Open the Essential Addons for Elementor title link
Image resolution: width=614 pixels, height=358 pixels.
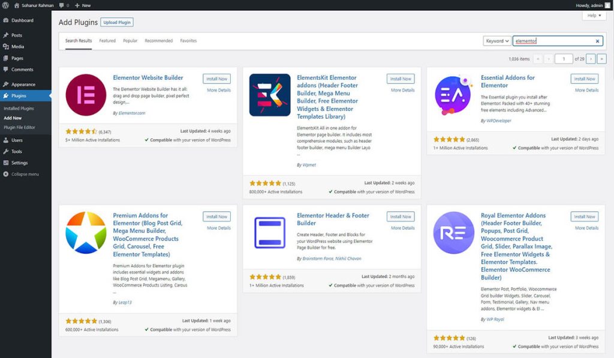[507, 82]
